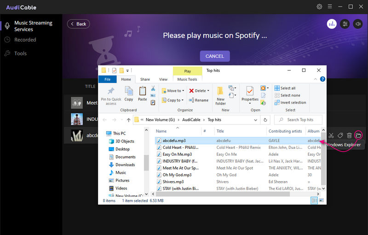Open the Music Tools tab
The width and height of the screenshot is (368, 235).
[x=187, y=79]
